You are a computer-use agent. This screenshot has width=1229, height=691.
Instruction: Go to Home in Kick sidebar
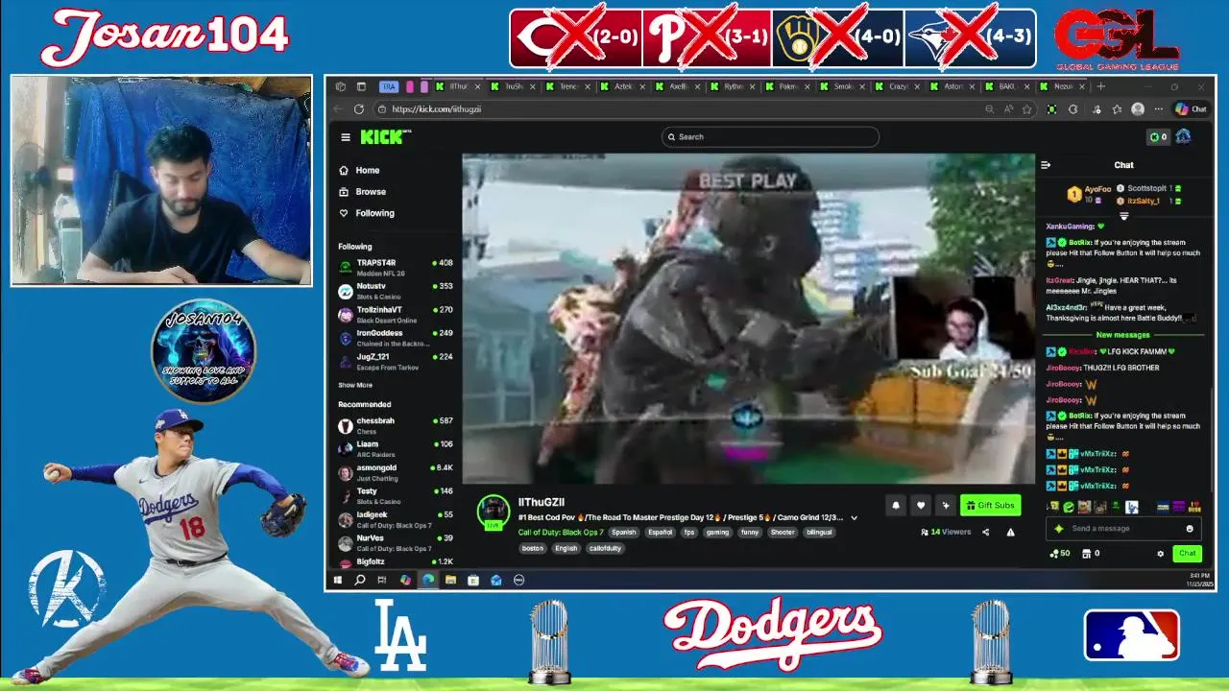[360, 170]
